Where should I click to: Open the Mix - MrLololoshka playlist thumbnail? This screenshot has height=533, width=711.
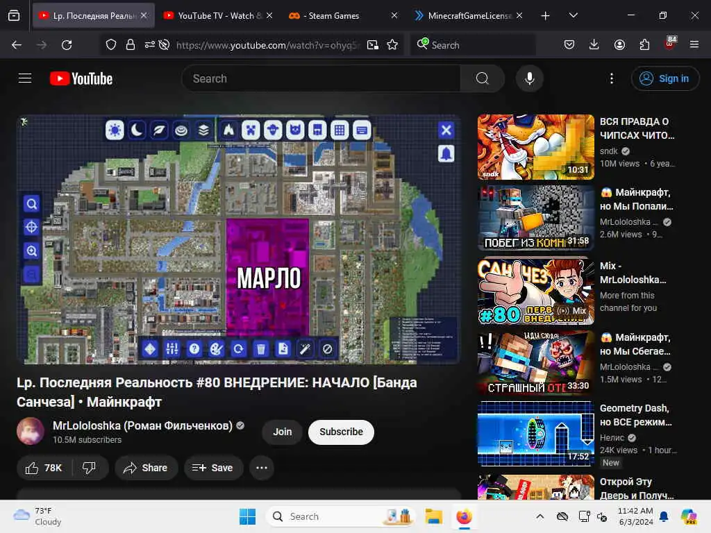click(x=535, y=291)
